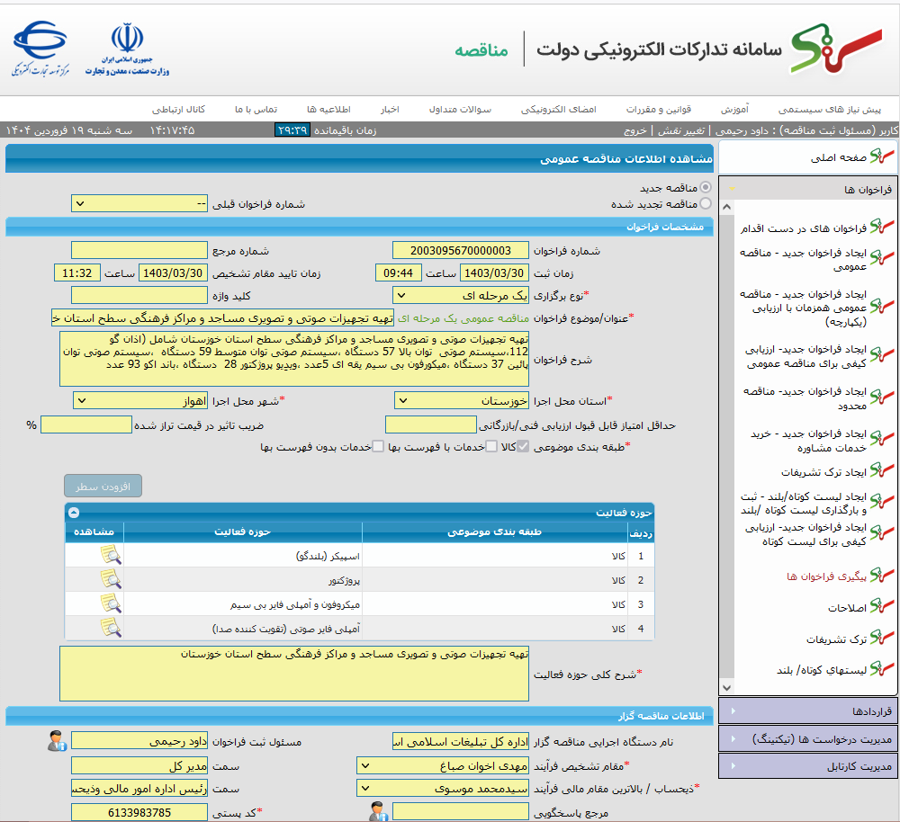Click the کلید واژه input field
The width and height of the screenshot is (900, 822).
click(139, 295)
